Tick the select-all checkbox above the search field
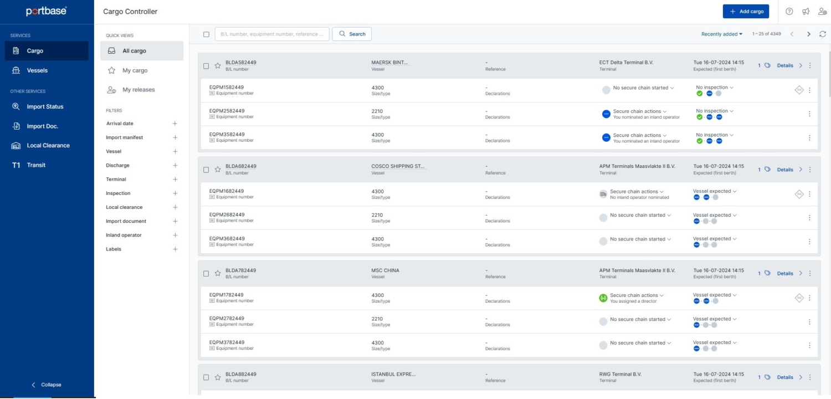This screenshot has width=831, height=399. point(206,34)
